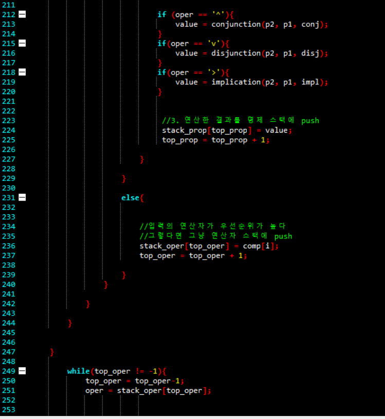385x419 pixels.
Task: Click 'top_oper-1' on line 250
Action: click(157, 381)
